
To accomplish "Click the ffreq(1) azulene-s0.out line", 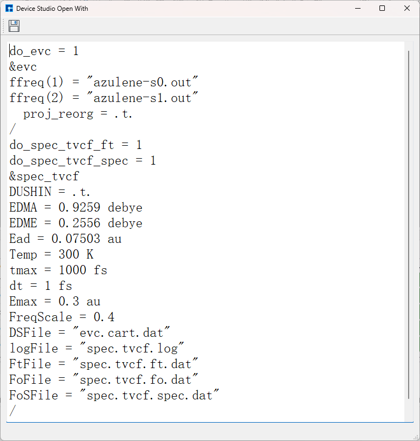I will (x=104, y=83).
